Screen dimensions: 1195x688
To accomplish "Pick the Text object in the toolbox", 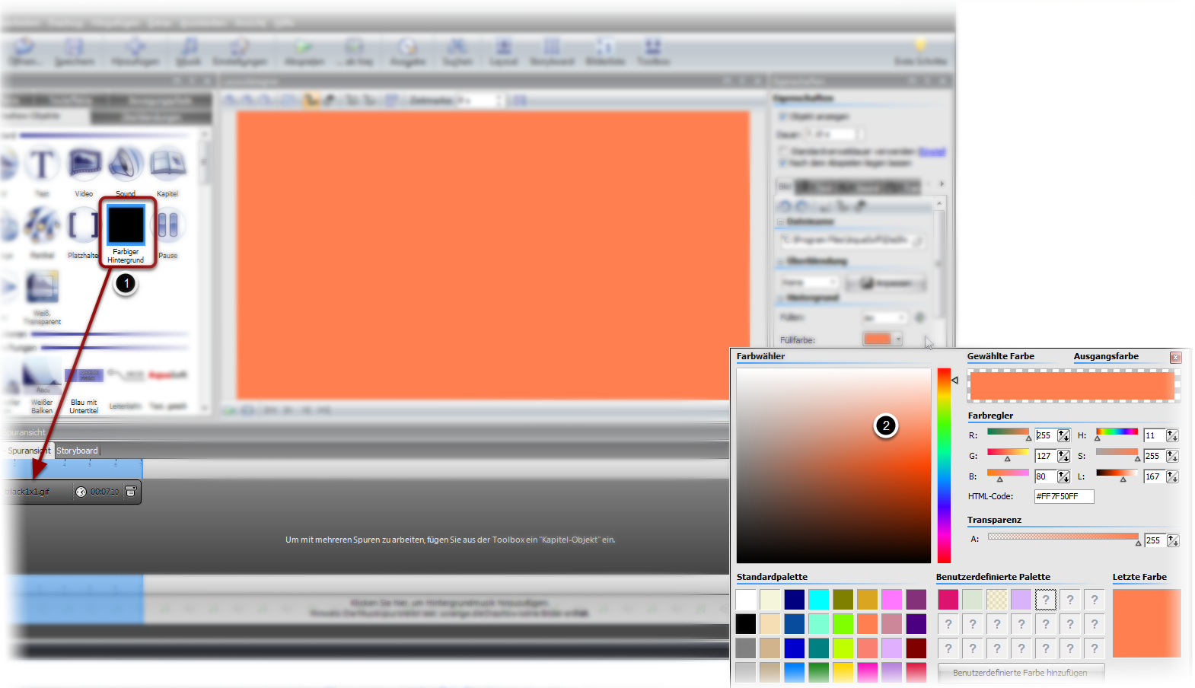I will coord(42,164).
